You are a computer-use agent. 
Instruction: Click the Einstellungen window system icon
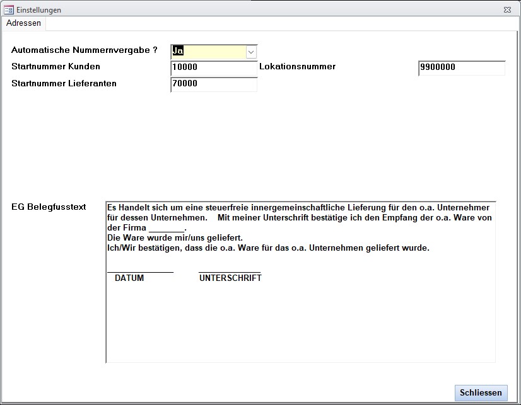(x=8, y=9)
